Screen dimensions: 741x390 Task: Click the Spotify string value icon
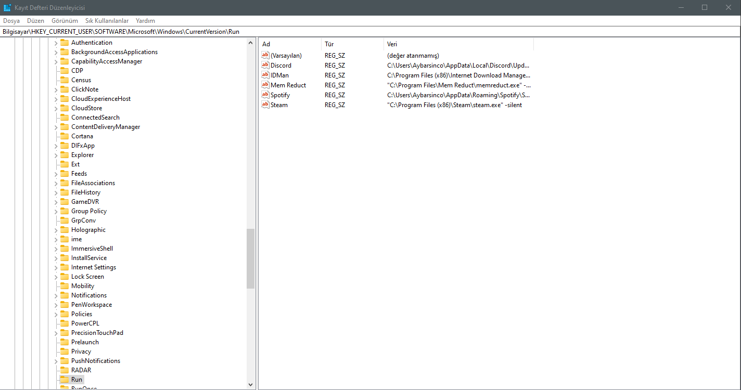[265, 95]
